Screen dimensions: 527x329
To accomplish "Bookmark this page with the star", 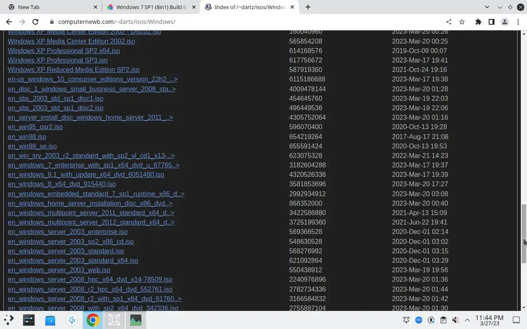I will 462,22.
